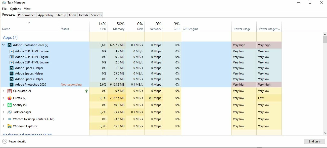Click the Task Manager title bar icon
The image size is (327, 148).
click(4, 3)
